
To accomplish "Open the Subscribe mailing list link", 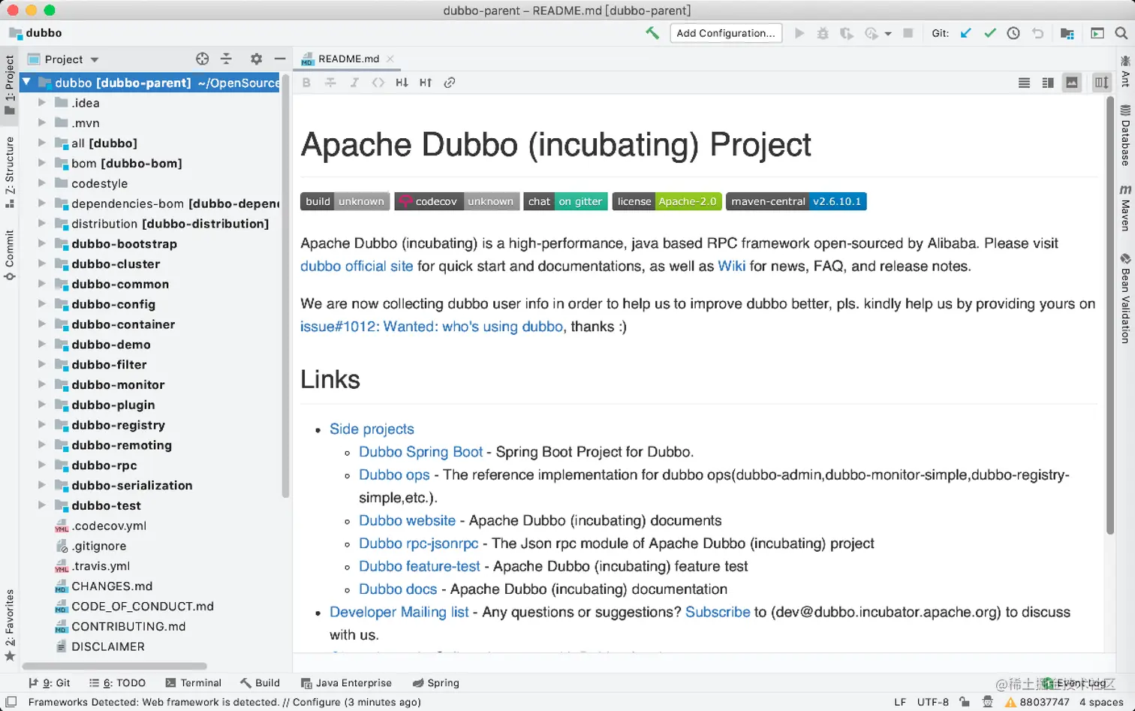I will 718,612.
